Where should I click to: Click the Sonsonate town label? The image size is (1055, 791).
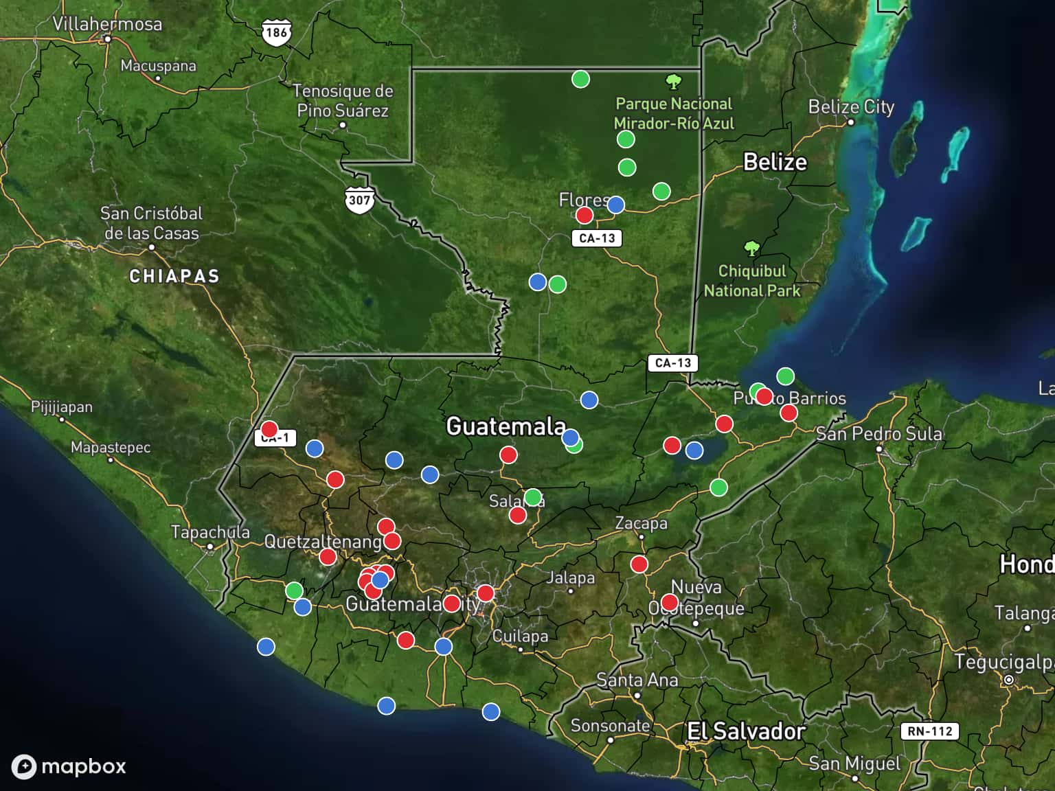[x=610, y=726]
